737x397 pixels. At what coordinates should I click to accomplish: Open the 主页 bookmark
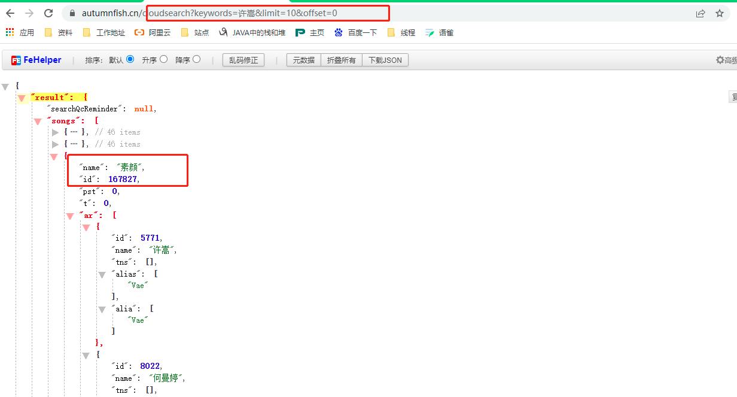(x=310, y=32)
